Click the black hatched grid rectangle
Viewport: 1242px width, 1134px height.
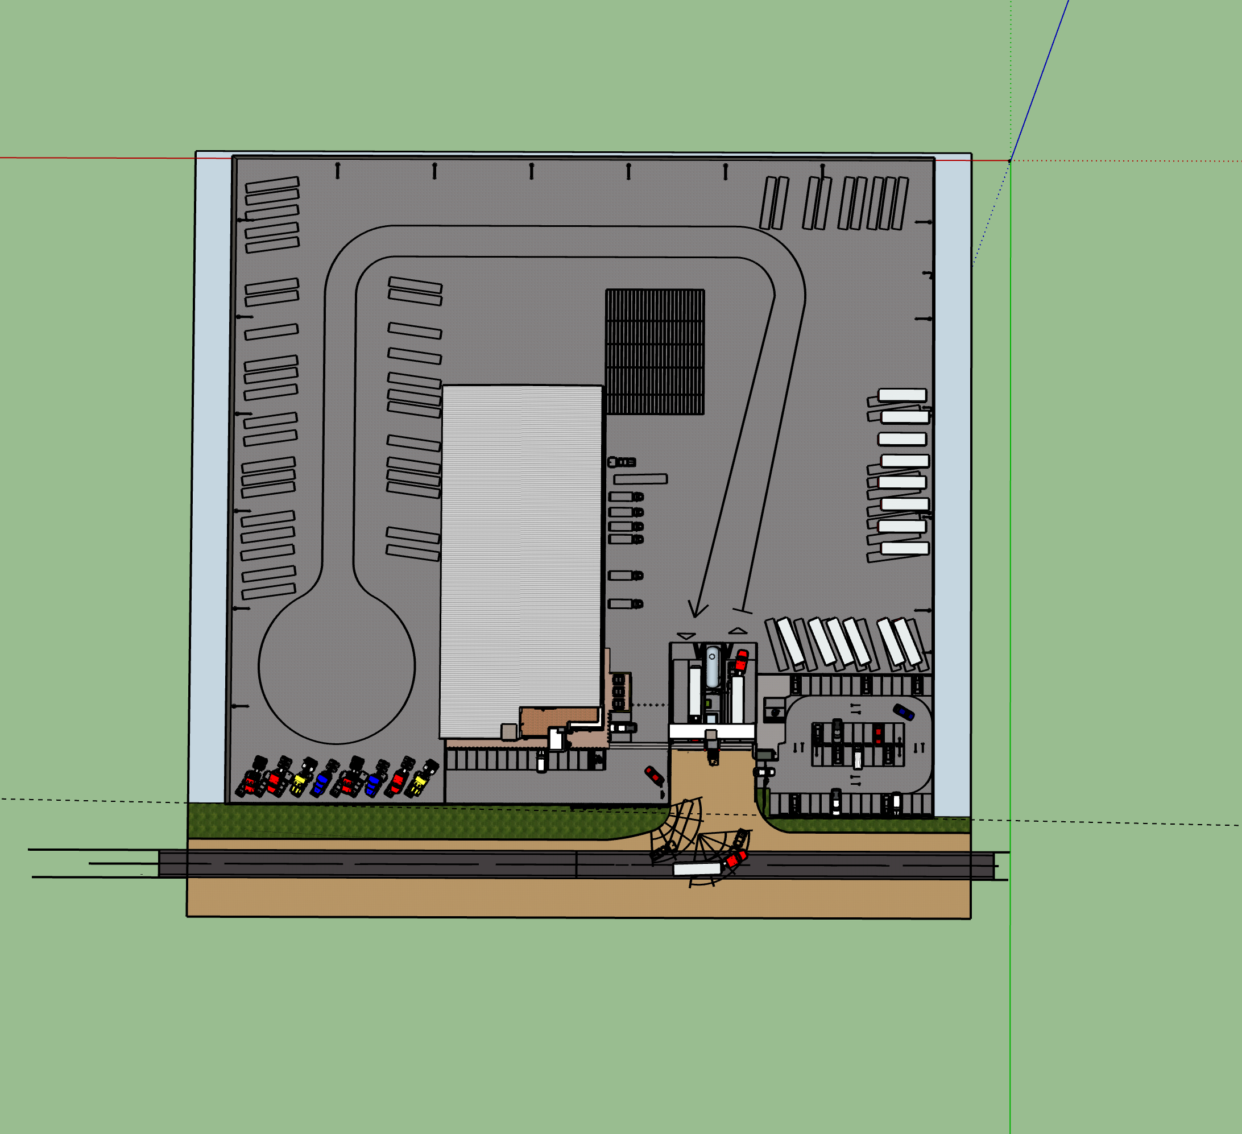[x=655, y=351]
